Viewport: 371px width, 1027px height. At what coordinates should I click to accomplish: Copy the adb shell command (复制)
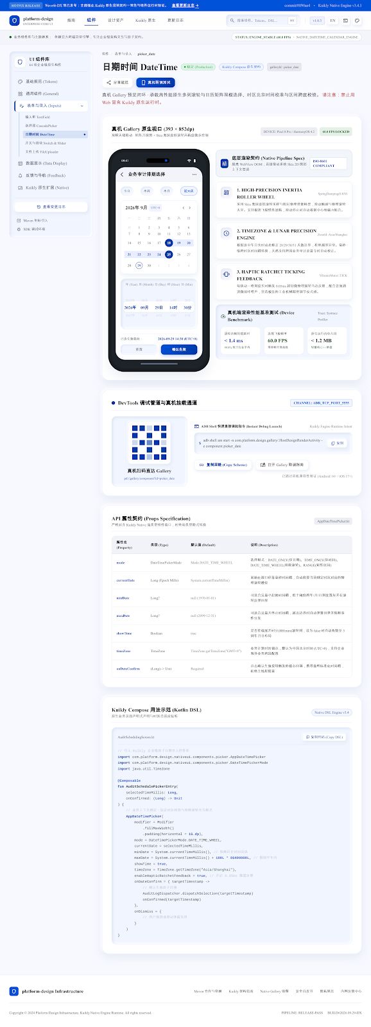click(338, 443)
